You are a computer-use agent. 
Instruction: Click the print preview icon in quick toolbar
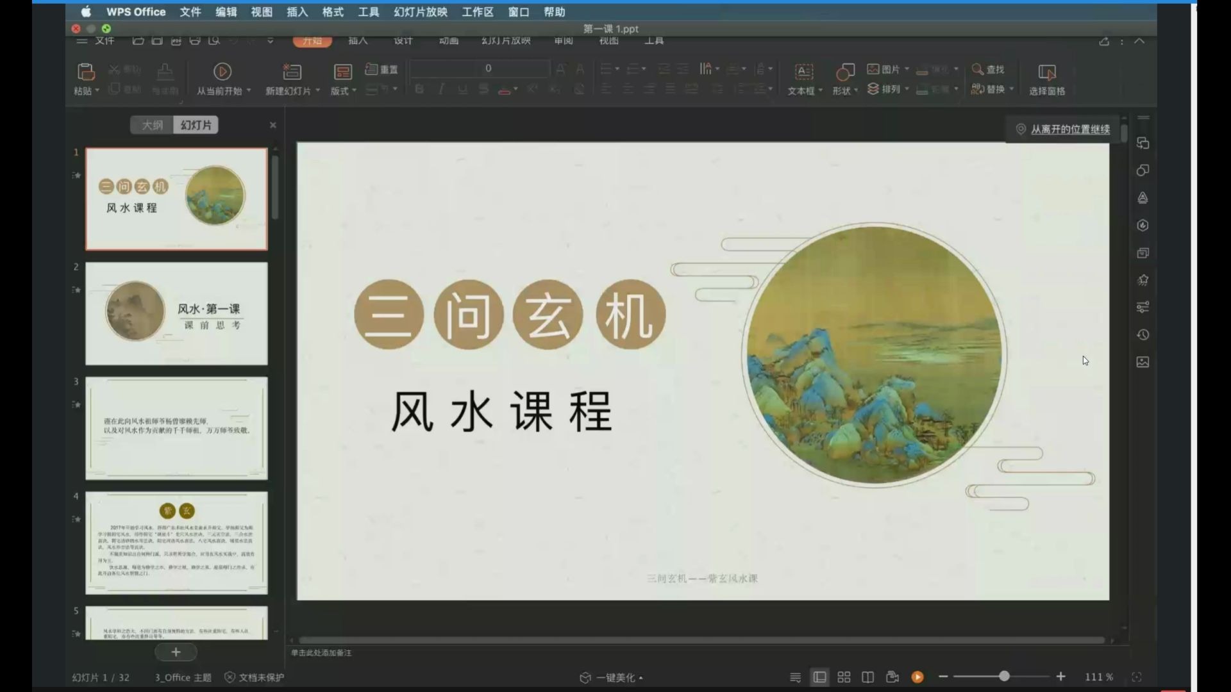(x=214, y=40)
